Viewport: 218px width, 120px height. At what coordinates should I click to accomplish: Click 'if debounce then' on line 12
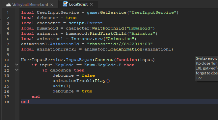(x=64, y=70)
